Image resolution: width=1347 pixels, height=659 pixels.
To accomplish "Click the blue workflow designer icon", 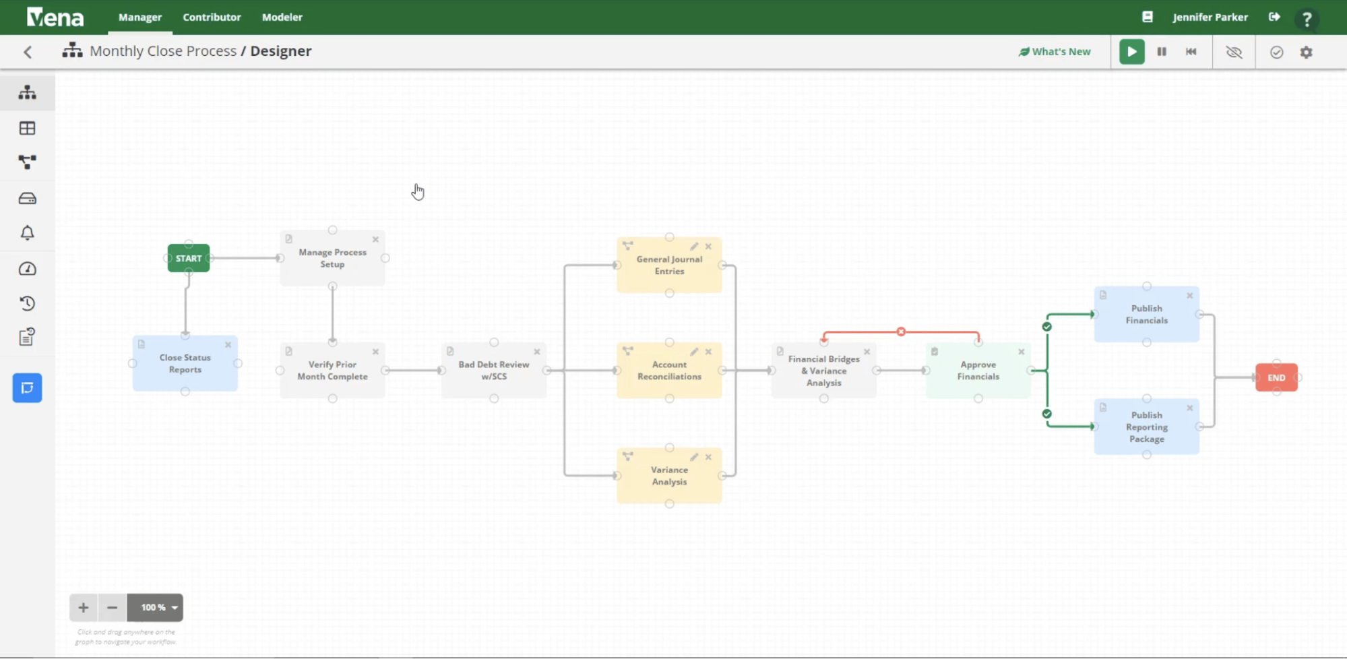I will 27,387.
